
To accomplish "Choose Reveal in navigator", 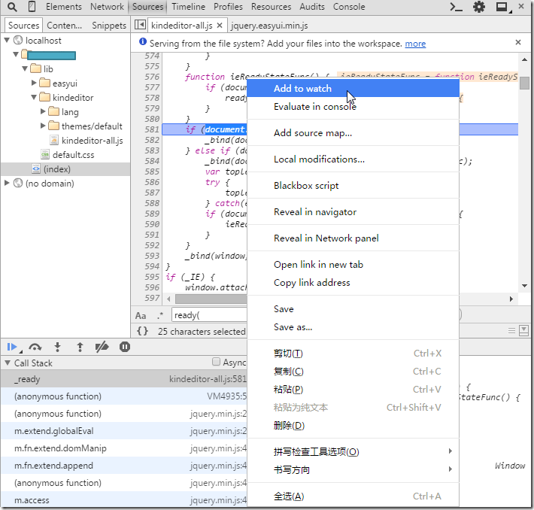I will pos(353,212).
